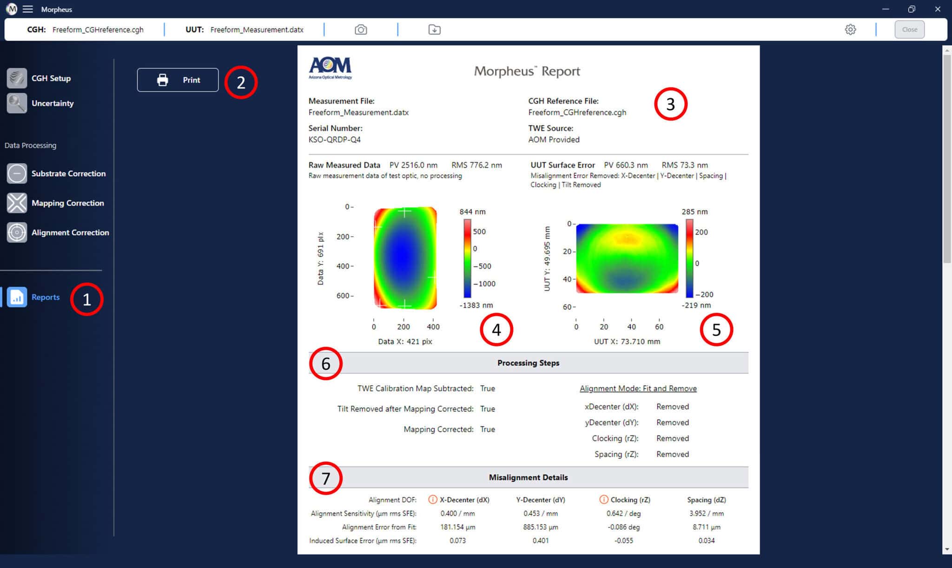Open the Mapping Correction icon
The image size is (952, 568).
17,203
